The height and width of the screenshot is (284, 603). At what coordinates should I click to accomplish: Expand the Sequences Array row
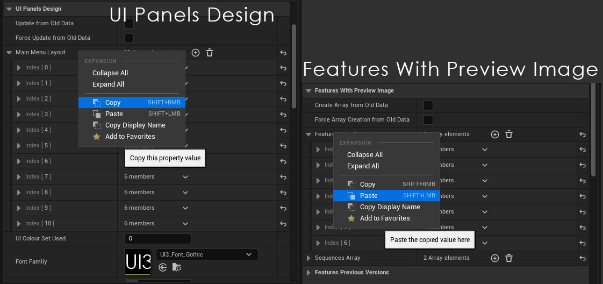[x=308, y=258]
